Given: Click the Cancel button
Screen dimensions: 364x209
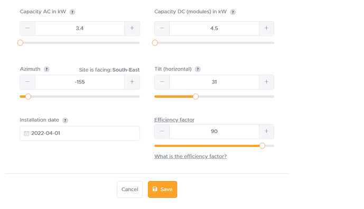Looking at the screenshot, I should pos(130,189).
